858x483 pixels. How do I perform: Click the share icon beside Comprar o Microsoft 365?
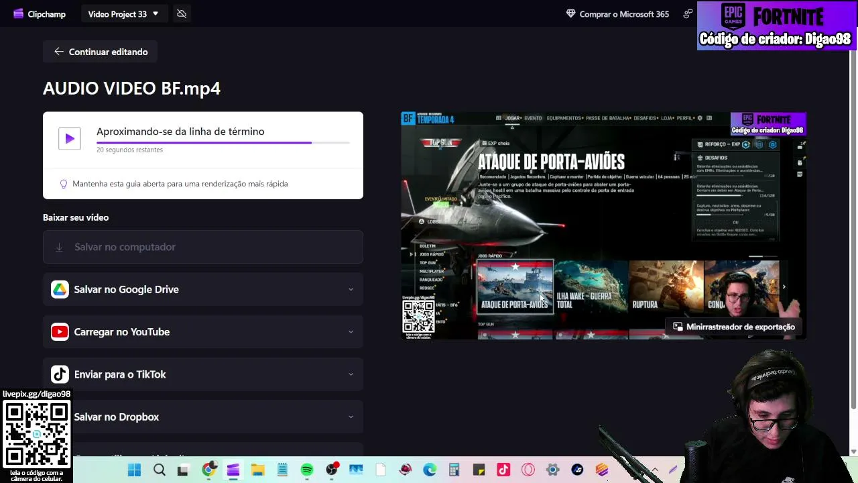tap(688, 13)
